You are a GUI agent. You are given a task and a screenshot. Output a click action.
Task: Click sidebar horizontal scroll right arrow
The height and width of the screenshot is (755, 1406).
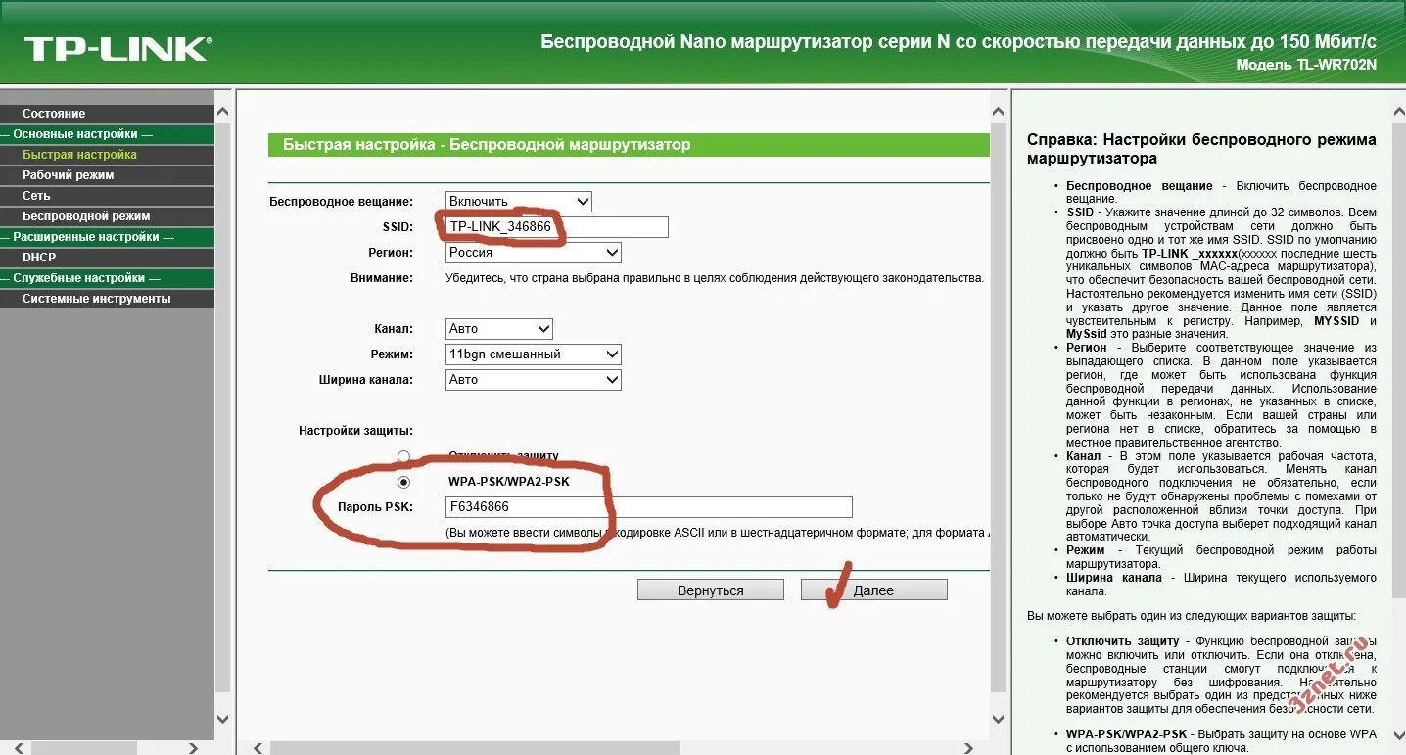coord(194,748)
